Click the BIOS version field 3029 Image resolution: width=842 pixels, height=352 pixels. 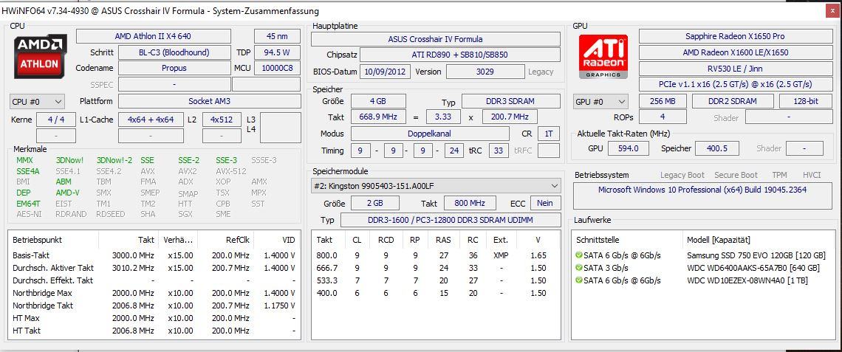click(x=485, y=72)
